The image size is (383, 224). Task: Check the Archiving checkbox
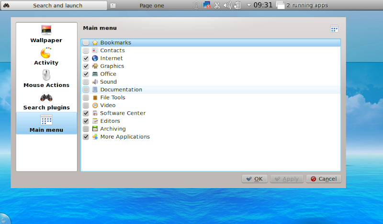86,129
